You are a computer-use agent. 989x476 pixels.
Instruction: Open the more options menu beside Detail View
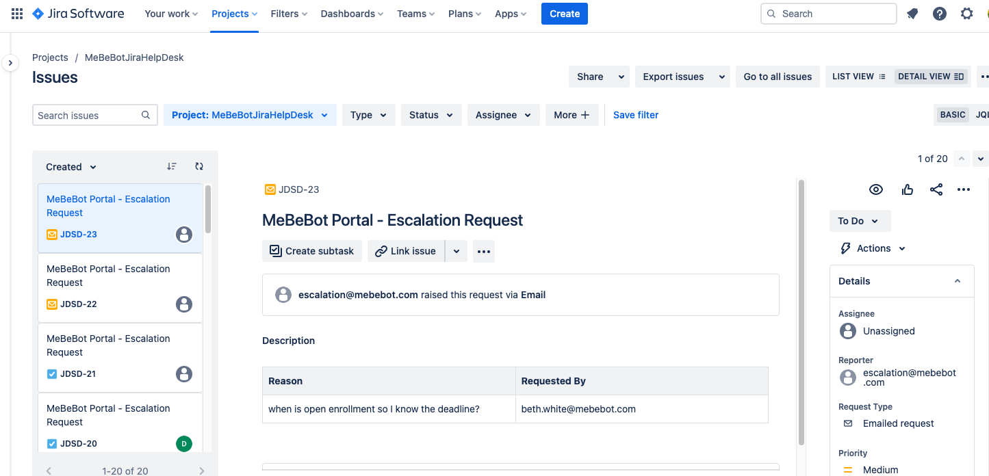983,77
